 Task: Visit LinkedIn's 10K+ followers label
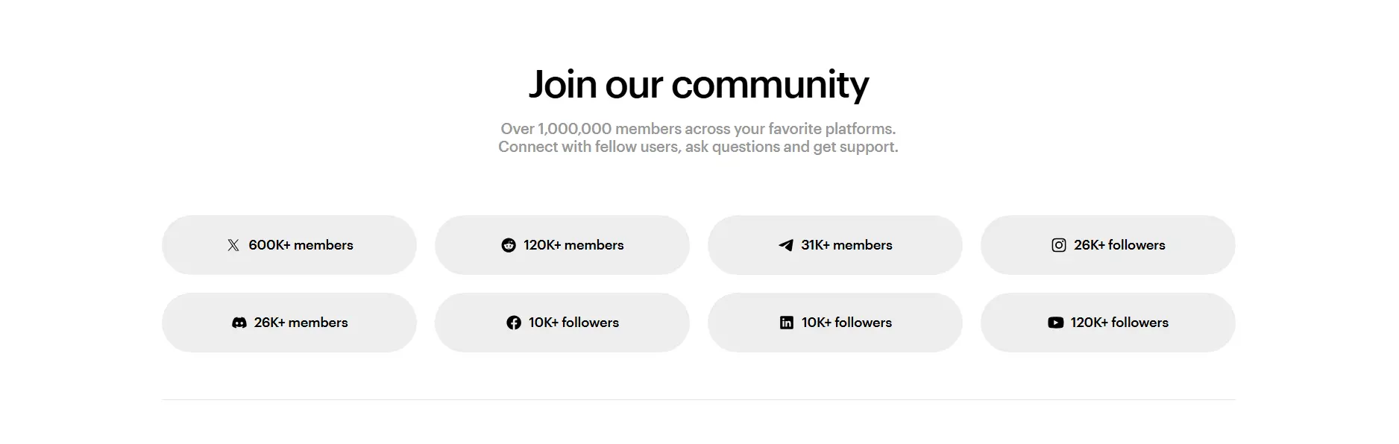coord(847,323)
